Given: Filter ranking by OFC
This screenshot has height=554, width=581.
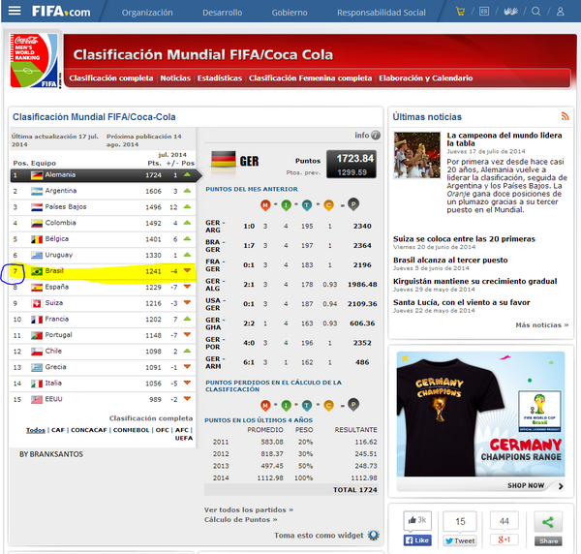Looking at the screenshot, I should 163,430.
